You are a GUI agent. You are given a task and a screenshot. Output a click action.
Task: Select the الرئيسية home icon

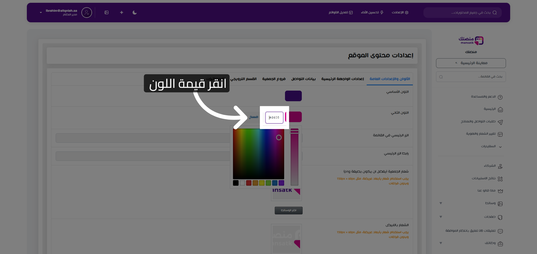[501, 109]
